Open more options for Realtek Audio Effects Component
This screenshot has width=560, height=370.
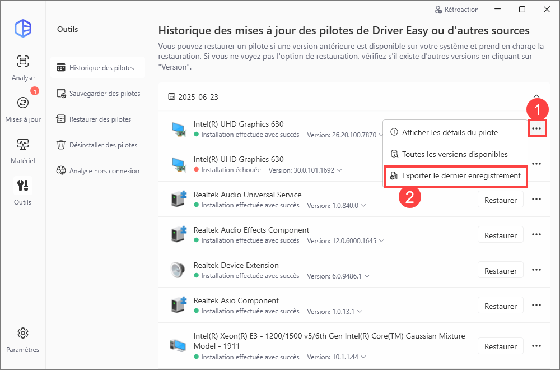tap(536, 234)
